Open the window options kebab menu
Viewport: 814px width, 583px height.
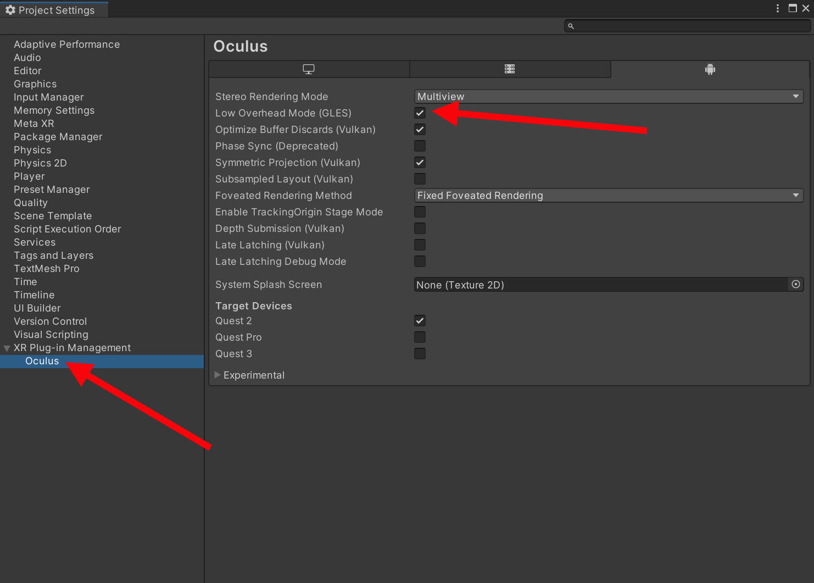pos(778,8)
